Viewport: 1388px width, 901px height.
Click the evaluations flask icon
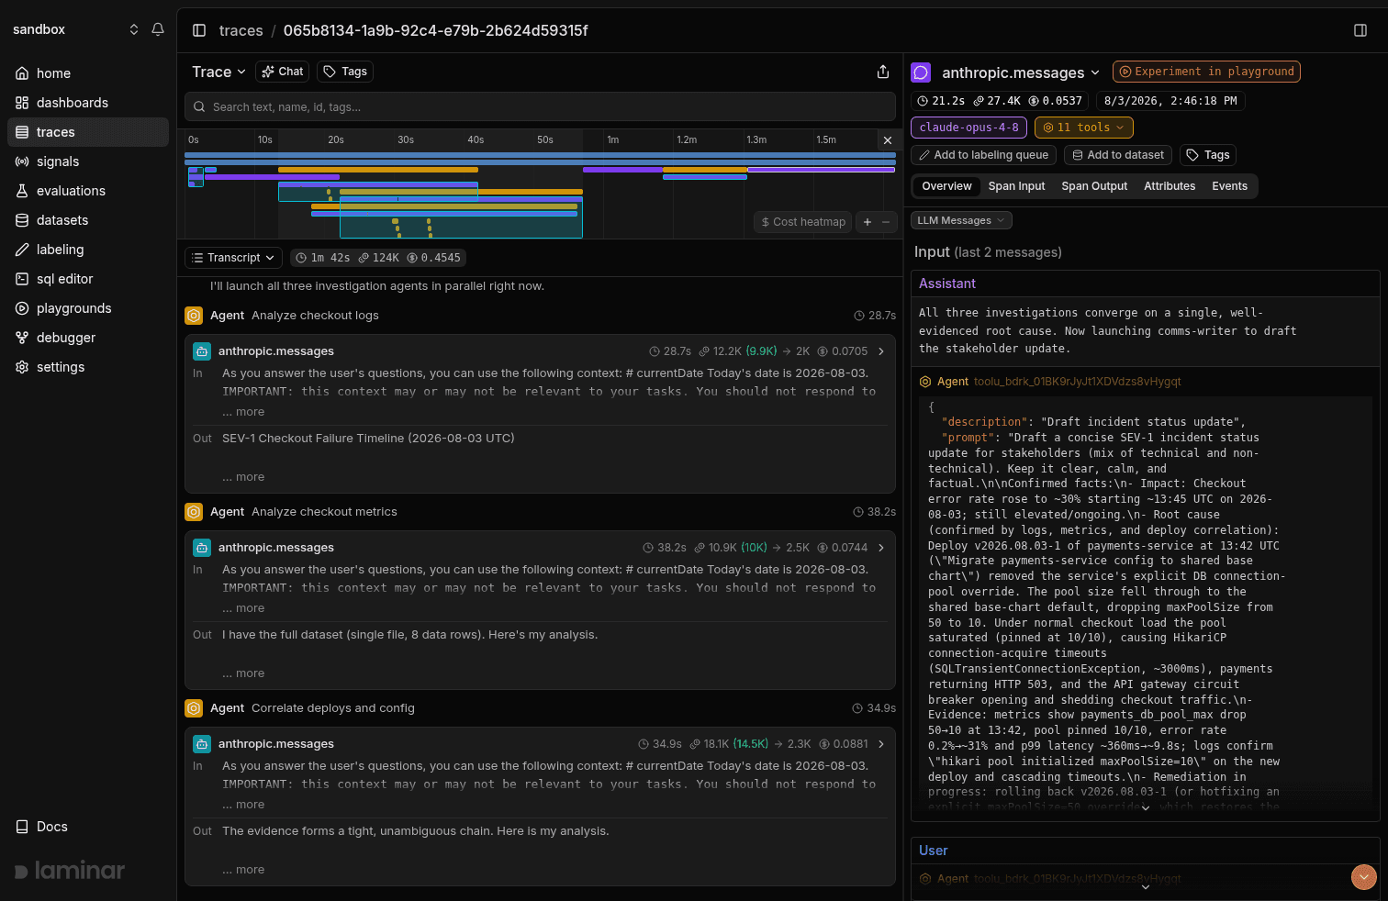(x=22, y=191)
